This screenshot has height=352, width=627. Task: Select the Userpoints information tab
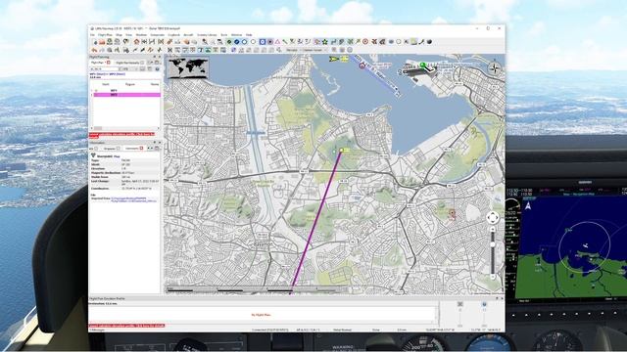(x=133, y=148)
